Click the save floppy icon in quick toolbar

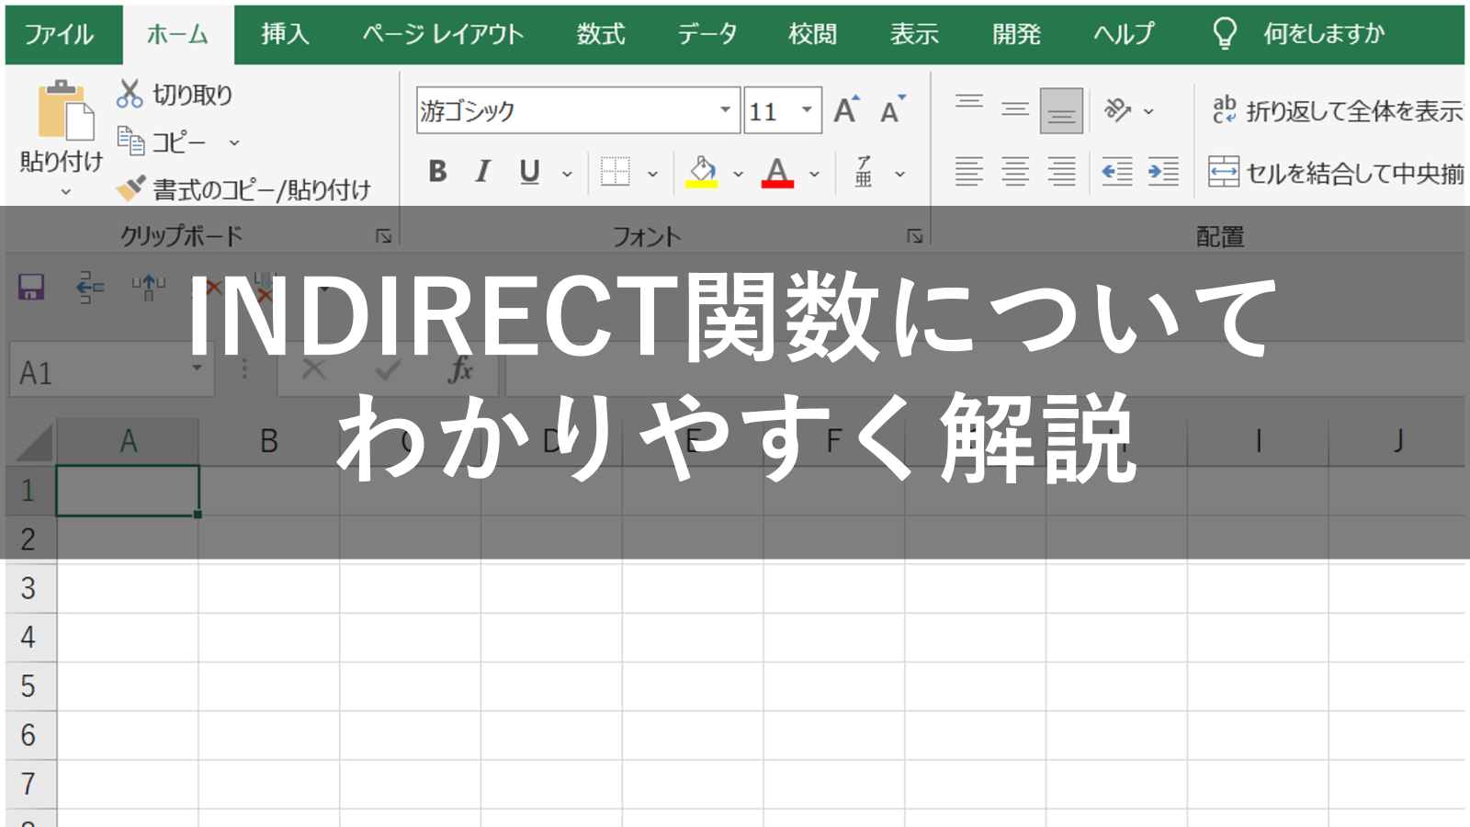(32, 287)
